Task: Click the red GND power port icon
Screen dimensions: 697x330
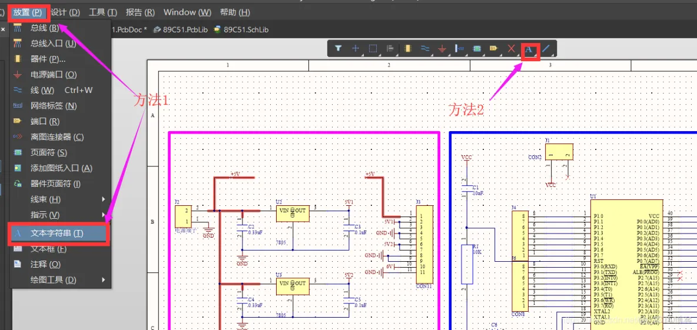Action: pyautogui.click(x=442, y=48)
